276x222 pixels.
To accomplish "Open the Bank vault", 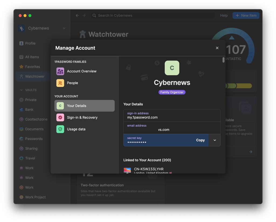I will coord(29,109).
